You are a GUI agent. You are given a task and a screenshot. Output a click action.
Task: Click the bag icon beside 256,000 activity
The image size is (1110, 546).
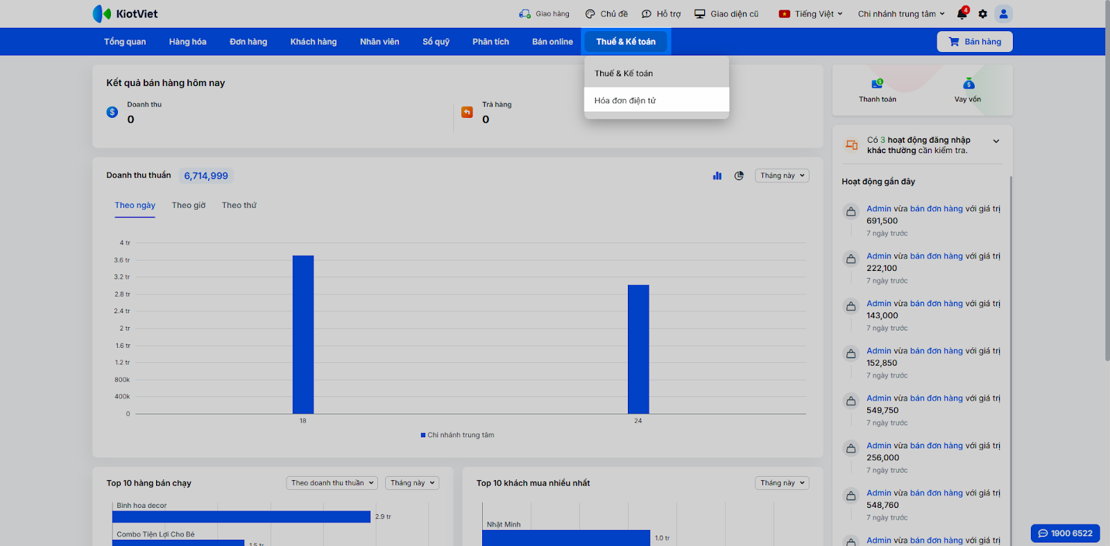(851, 449)
